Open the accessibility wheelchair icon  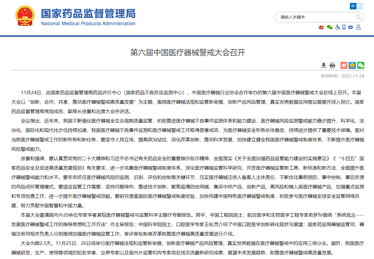(338, 27)
